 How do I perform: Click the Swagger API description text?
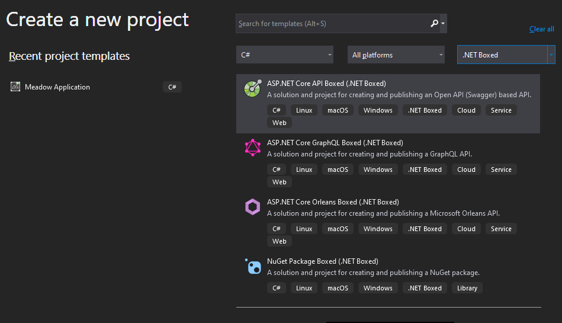(x=399, y=95)
